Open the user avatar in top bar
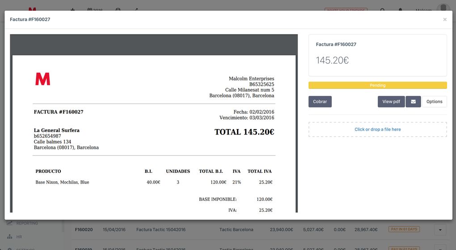 pyautogui.click(x=443, y=7)
